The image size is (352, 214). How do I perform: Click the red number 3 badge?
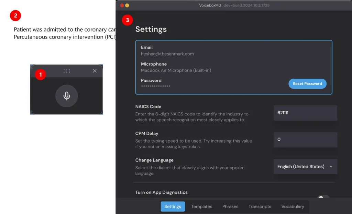click(128, 20)
